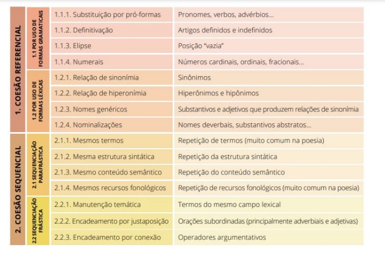Click the 'Pronomes, verbos, advérbios...' description
Screen dimensions: 385x256
(x=225, y=14)
